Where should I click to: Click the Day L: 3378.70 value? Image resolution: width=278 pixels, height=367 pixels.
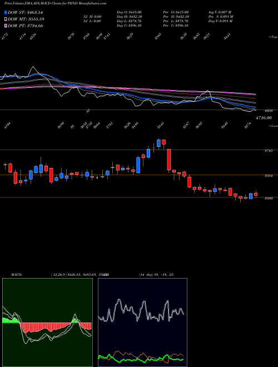tap(129, 21)
